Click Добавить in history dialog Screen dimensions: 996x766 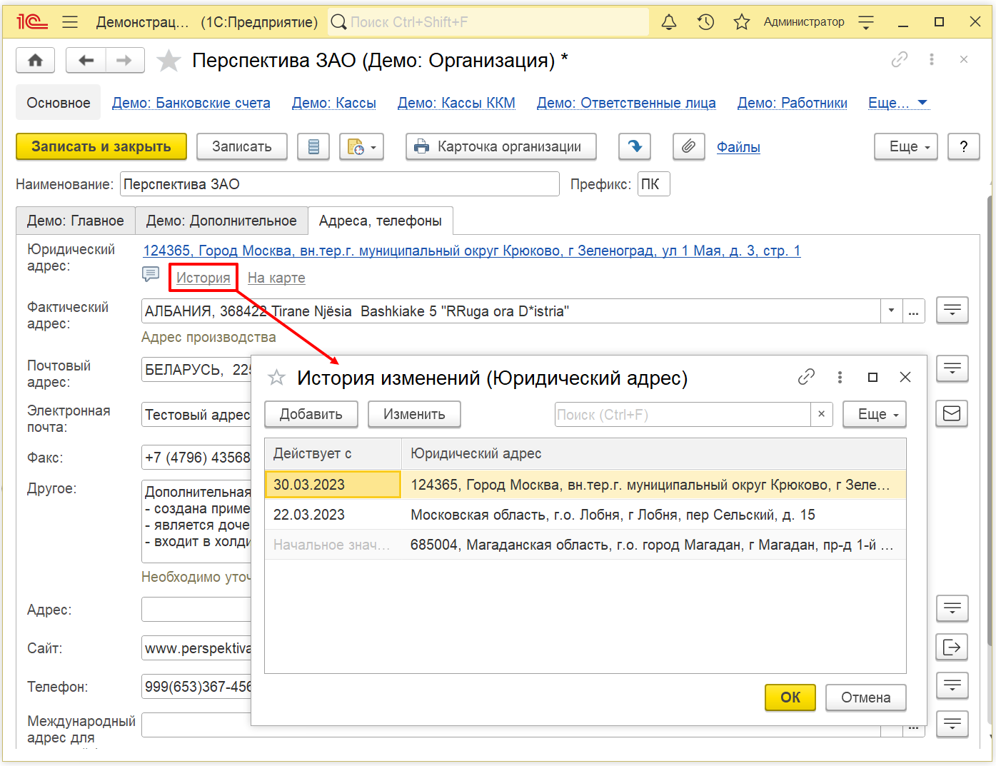click(x=311, y=414)
